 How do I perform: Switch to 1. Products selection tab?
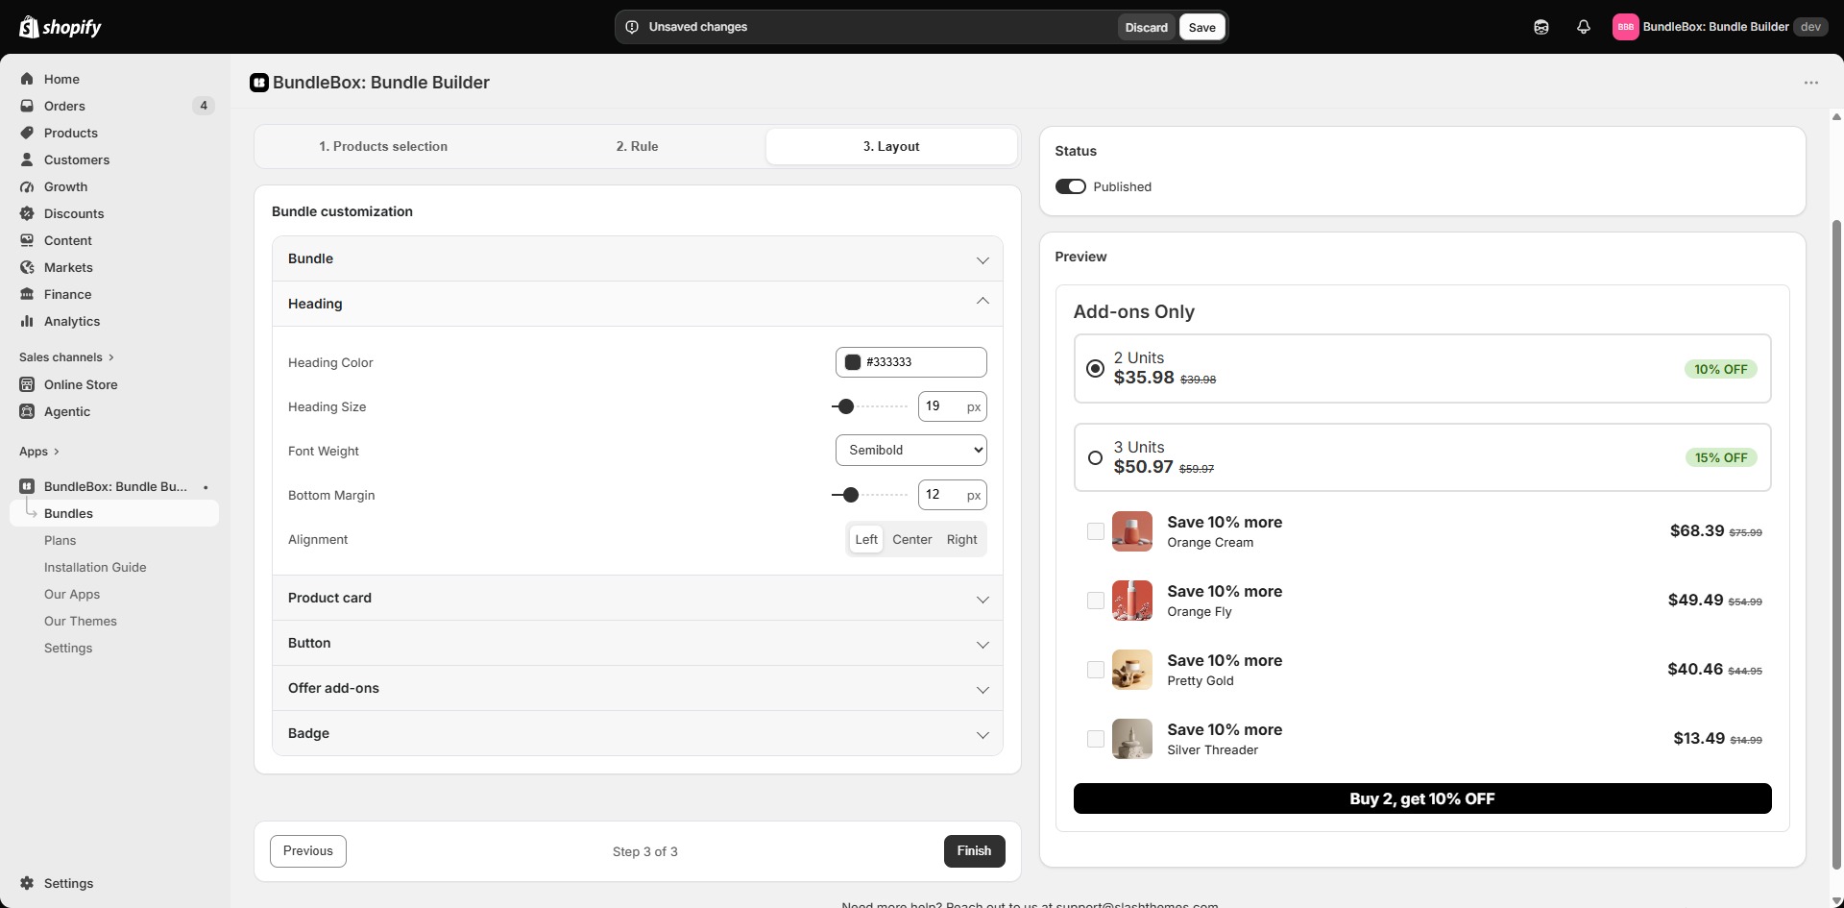[383, 146]
